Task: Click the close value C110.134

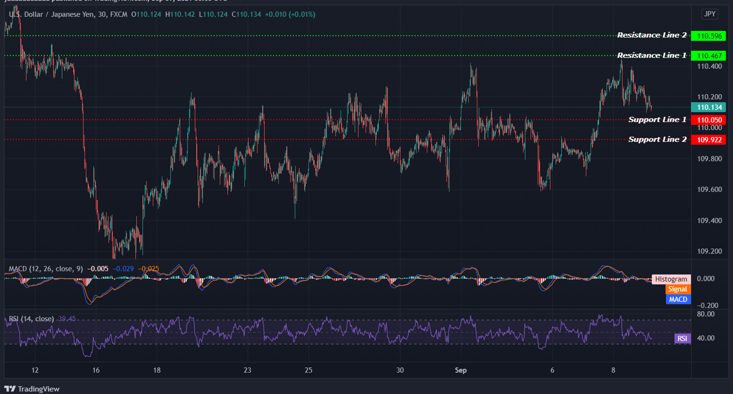Action: coord(246,14)
